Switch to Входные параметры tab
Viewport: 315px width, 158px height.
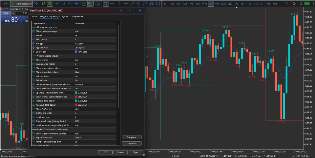(50, 17)
